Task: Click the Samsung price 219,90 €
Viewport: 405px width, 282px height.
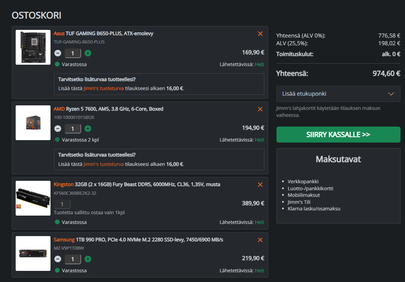Action: (253, 258)
